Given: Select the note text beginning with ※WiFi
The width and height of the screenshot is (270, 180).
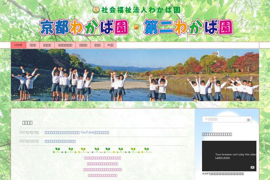Looking at the screenshot, I should [223, 174].
